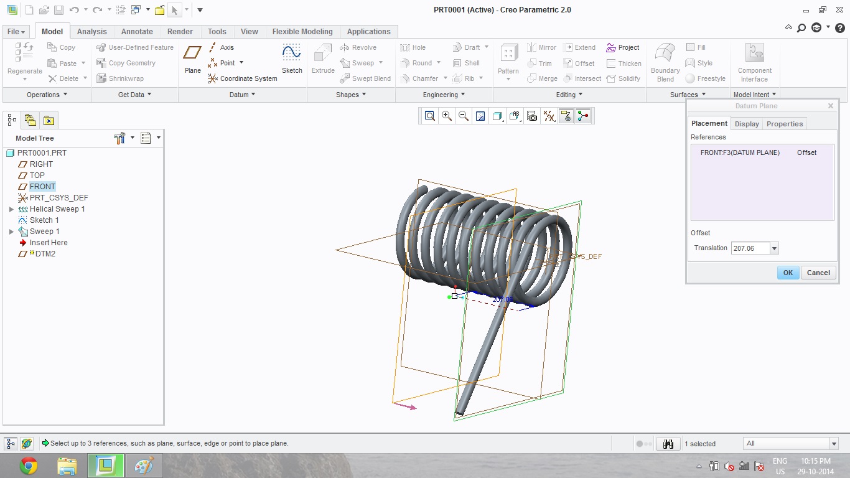Switch to the Analysis ribbon tab
The height and width of the screenshot is (478, 850).
(x=91, y=32)
